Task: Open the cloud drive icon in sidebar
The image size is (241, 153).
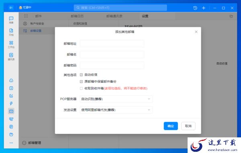Action: [x=11, y=81]
